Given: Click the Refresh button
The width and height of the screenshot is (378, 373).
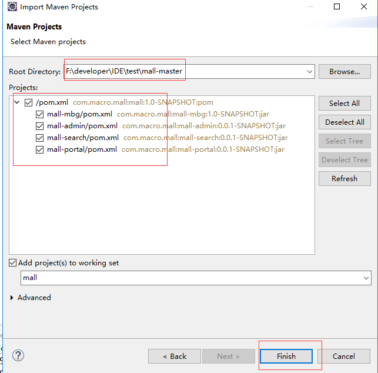Looking at the screenshot, I should point(344,178).
